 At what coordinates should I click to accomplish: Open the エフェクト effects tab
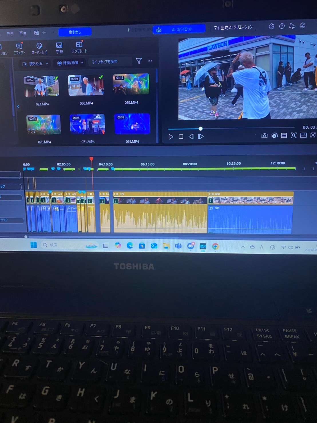point(19,48)
